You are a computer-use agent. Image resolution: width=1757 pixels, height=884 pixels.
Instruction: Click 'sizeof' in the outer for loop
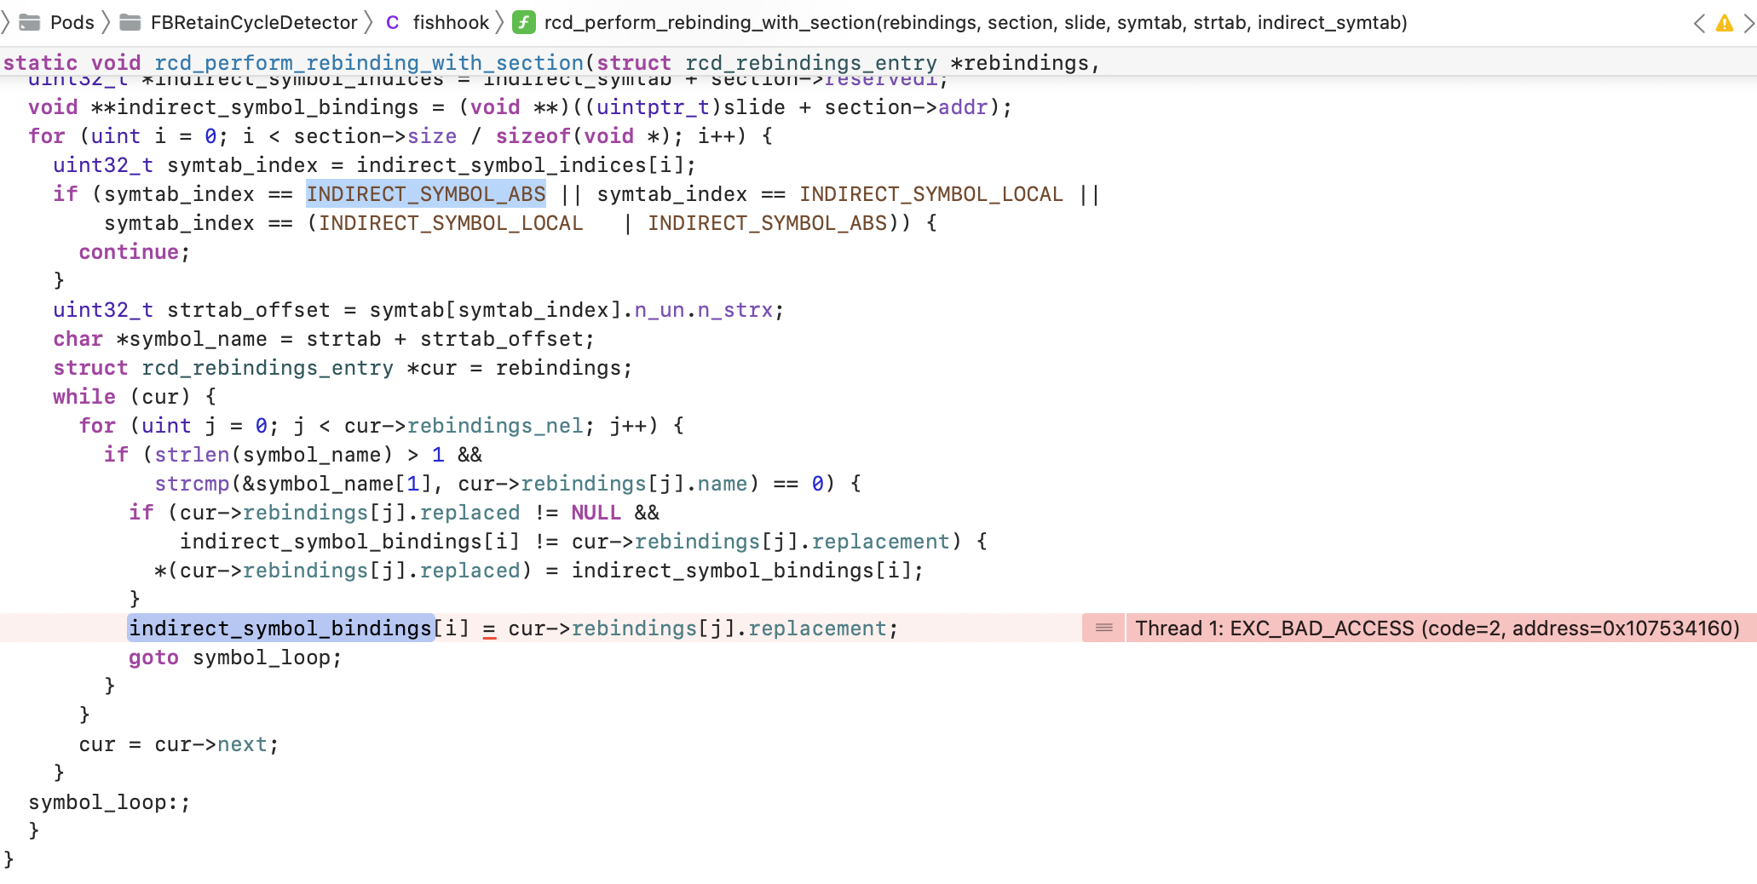[x=533, y=136]
